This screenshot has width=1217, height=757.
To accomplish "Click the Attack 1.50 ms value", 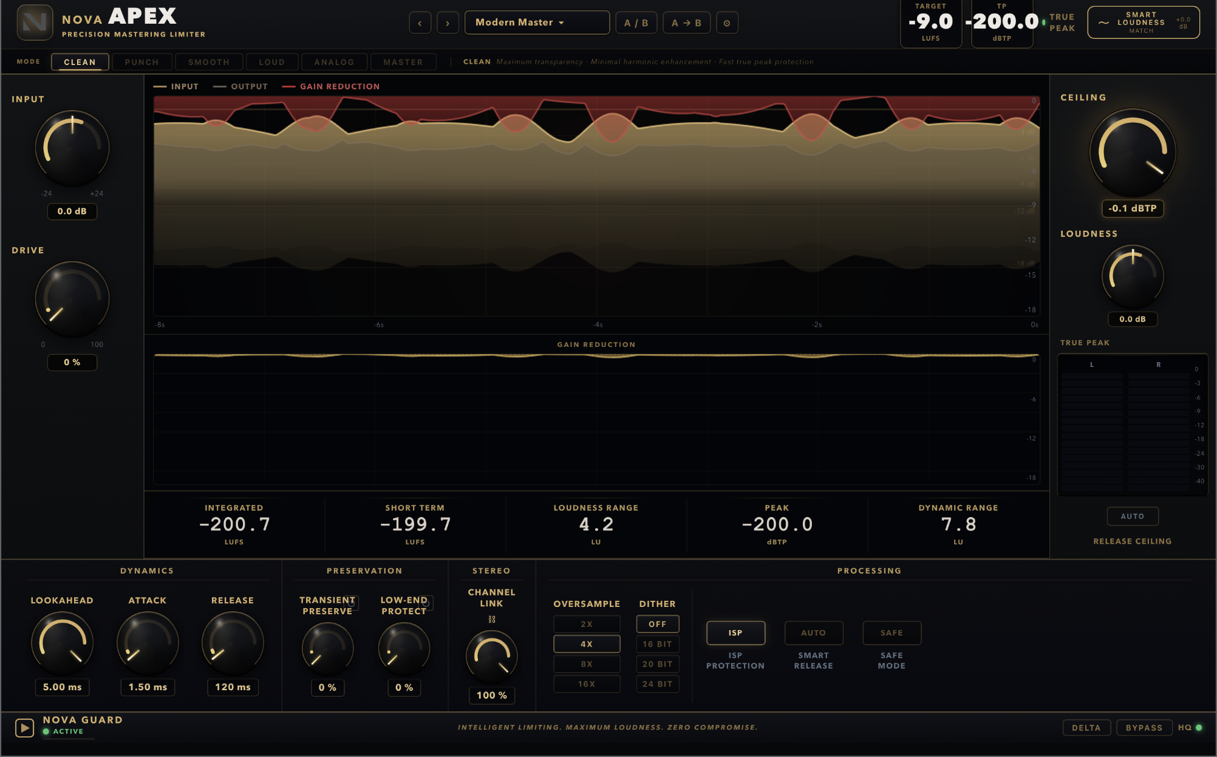I will pyautogui.click(x=148, y=687).
